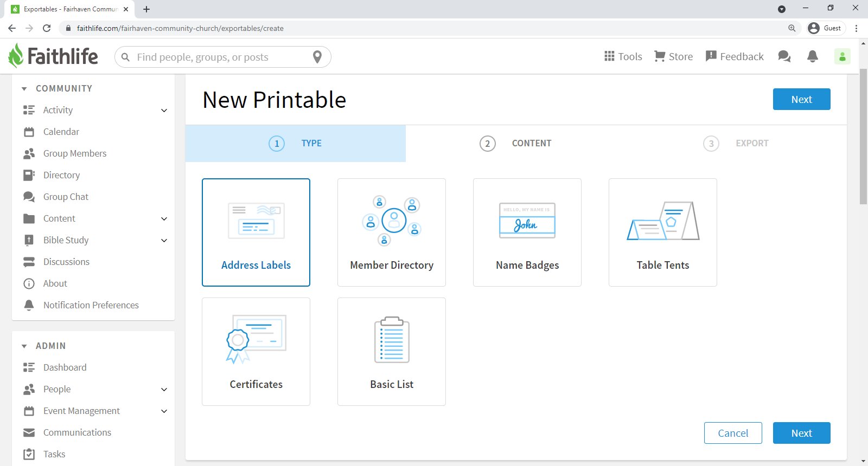This screenshot has width=868, height=466.
Task: Open the admin Dashboard
Action: tap(65, 367)
